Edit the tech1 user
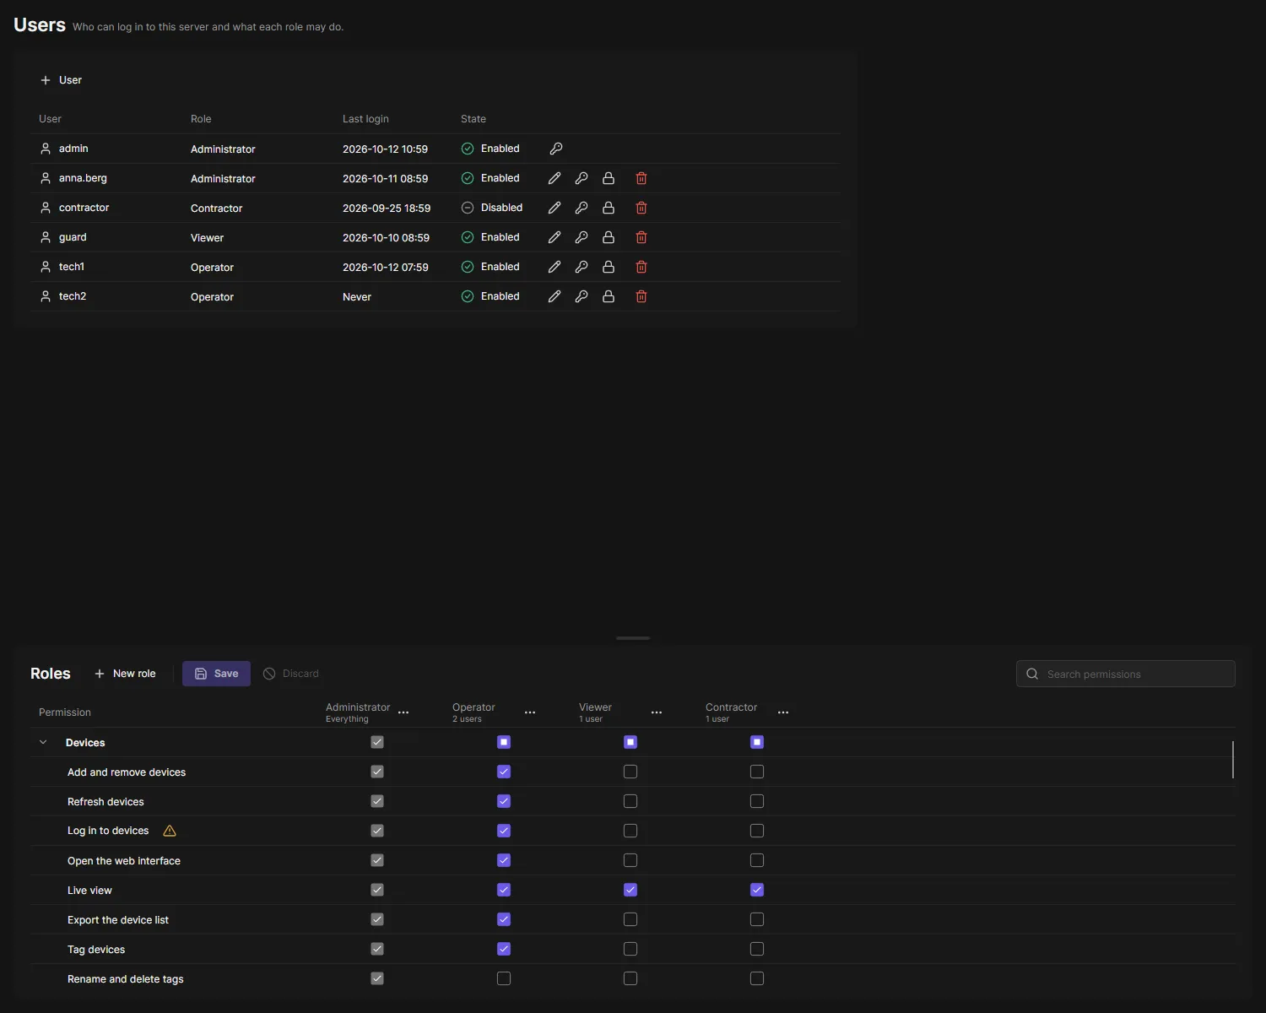 [x=555, y=267]
